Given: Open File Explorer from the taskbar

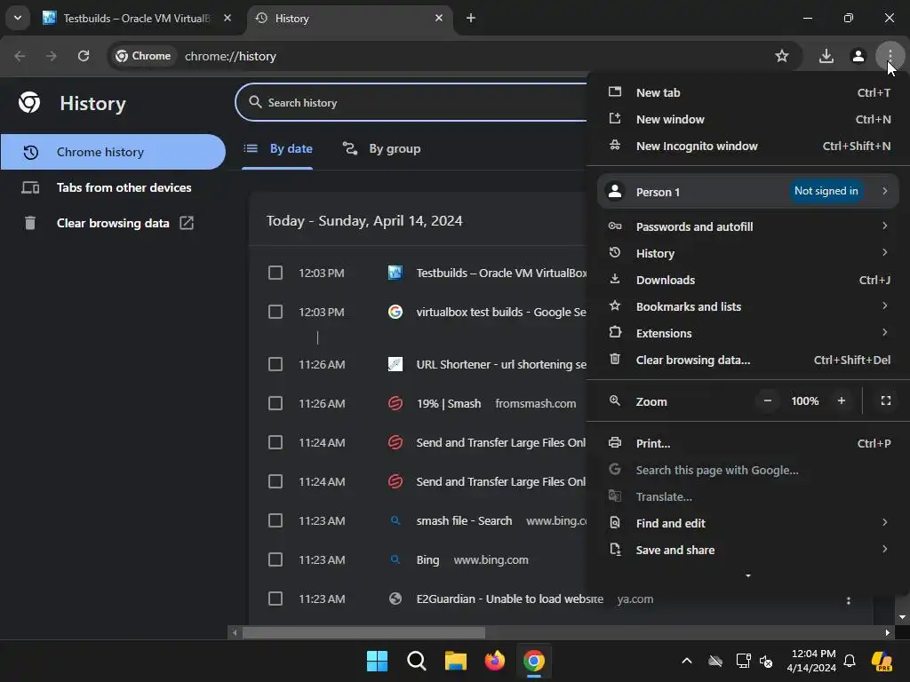Looking at the screenshot, I should (x=456, y=661).
